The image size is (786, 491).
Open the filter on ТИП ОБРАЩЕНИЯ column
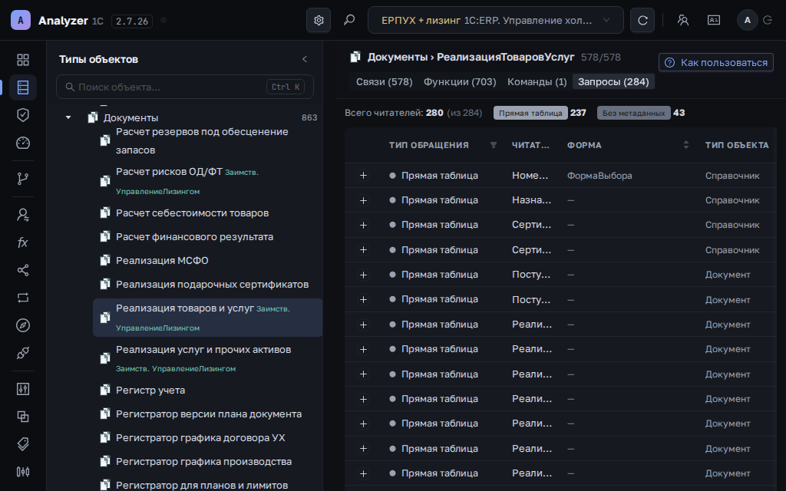[494, 145]
